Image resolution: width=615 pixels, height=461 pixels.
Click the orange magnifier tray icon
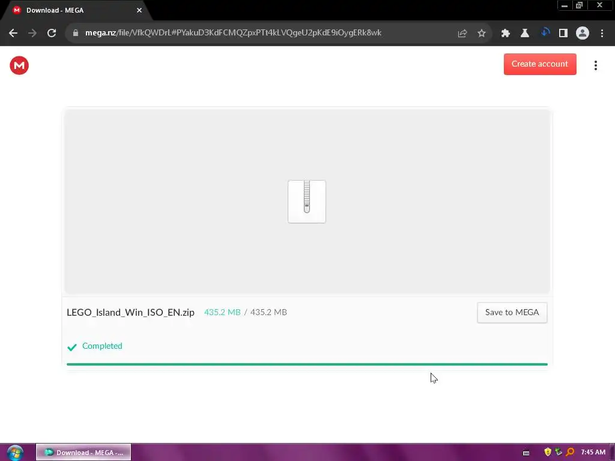pyautogui.click(x=570, y=452)
